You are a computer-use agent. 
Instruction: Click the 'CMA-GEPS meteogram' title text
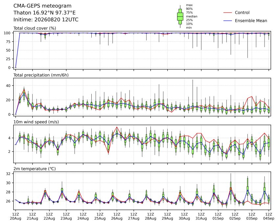point(42,6)
